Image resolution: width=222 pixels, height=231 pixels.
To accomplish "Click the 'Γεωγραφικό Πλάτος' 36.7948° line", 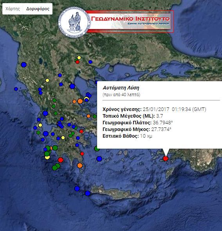I will (x=137, y=123).
